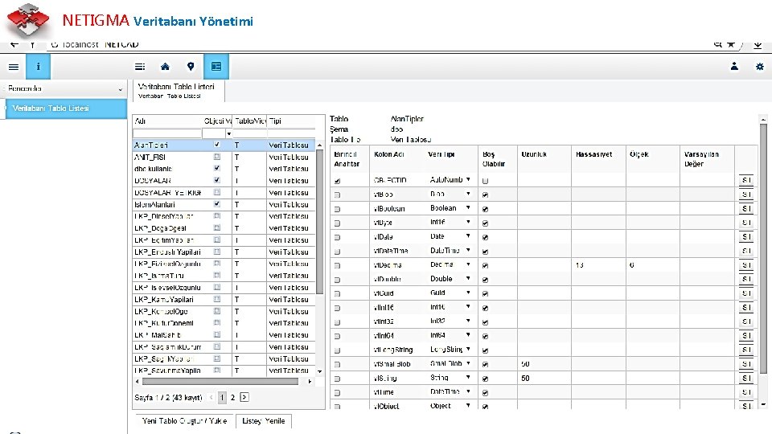Click the NETIGMA puzzle logo
The height and width of the screenshot is (434, 772).
pos(27,19)
